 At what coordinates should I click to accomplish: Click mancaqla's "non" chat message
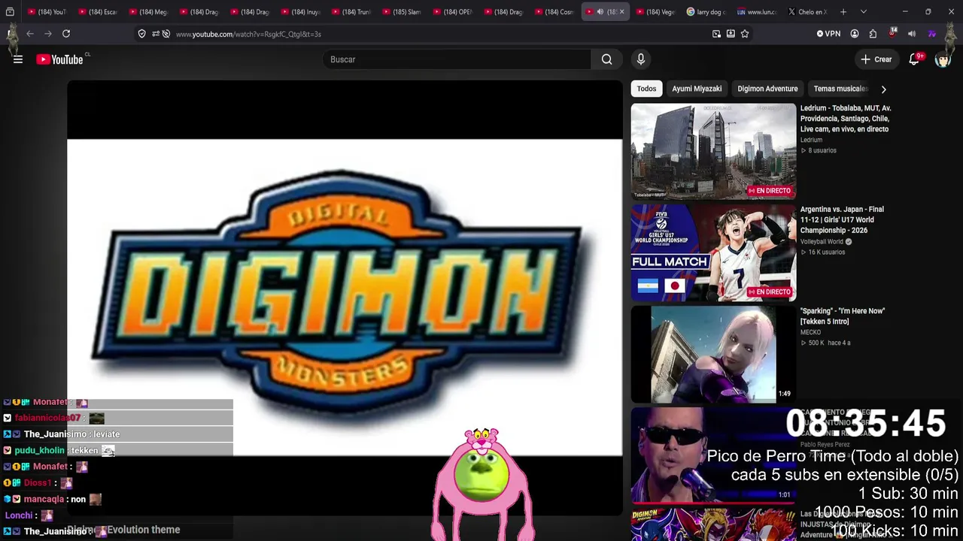point(78,499)
